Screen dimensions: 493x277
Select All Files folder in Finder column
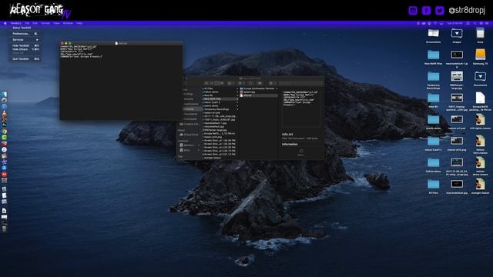tap(220, 88)
